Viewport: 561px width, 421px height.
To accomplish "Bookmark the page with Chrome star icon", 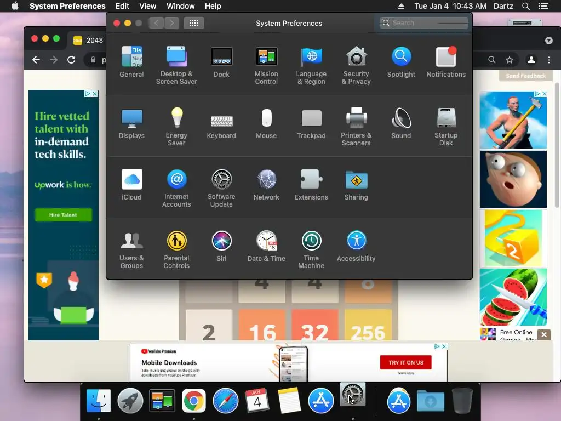I will pos(509,60).
